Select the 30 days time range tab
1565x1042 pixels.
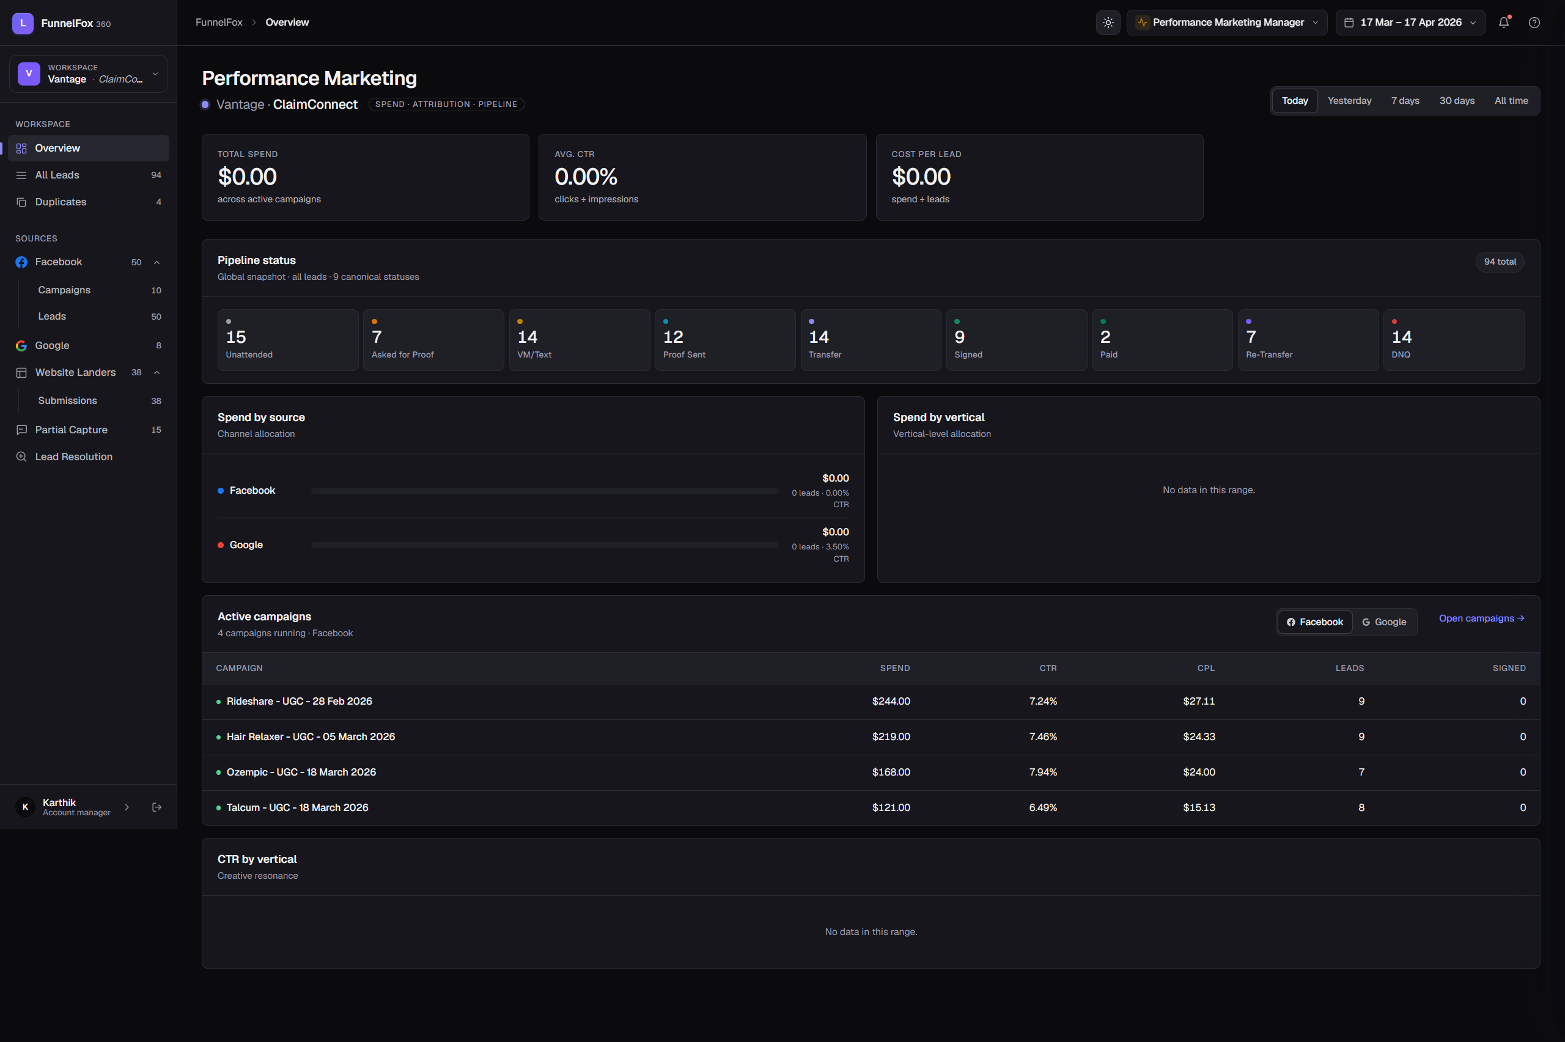click(x=1457, y=101)
